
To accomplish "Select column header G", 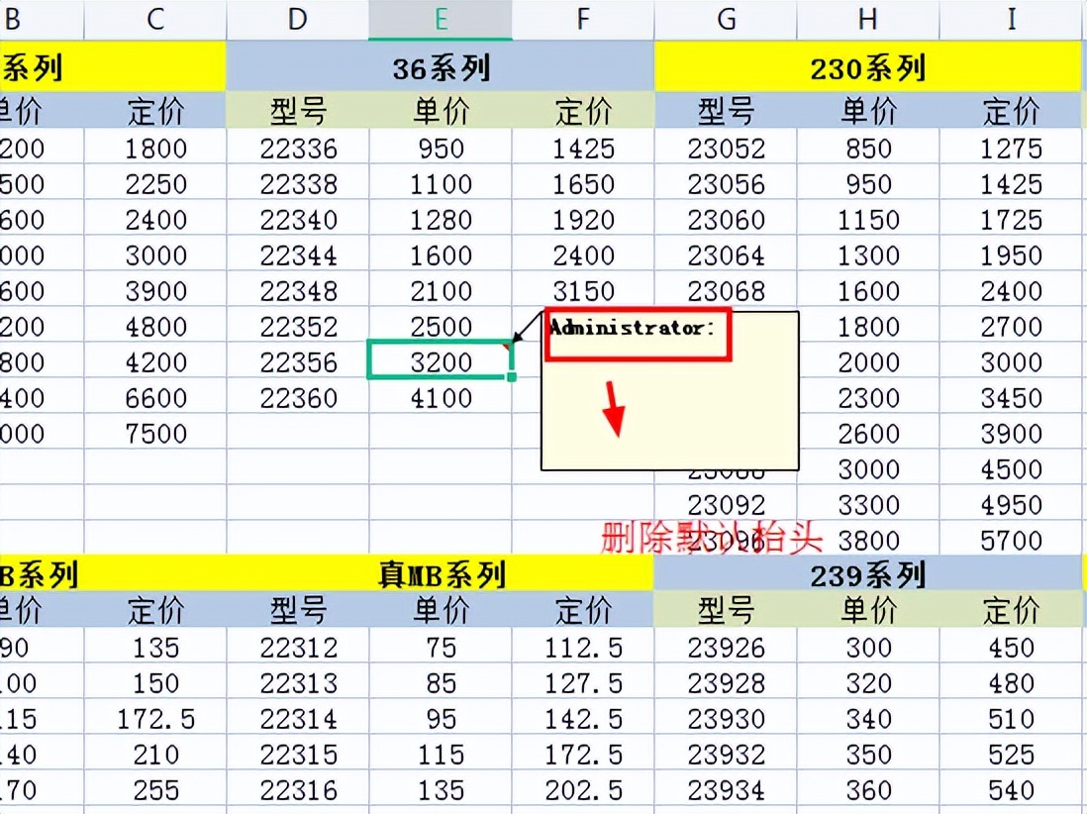I will (726, 20).
